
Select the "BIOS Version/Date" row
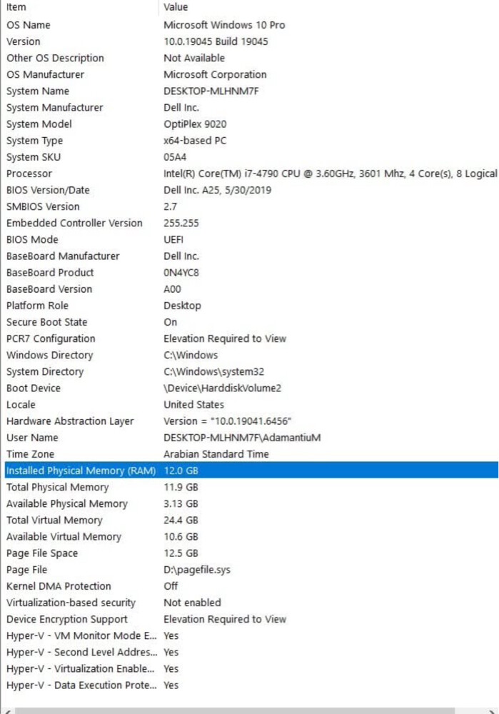tap(251, 190)
